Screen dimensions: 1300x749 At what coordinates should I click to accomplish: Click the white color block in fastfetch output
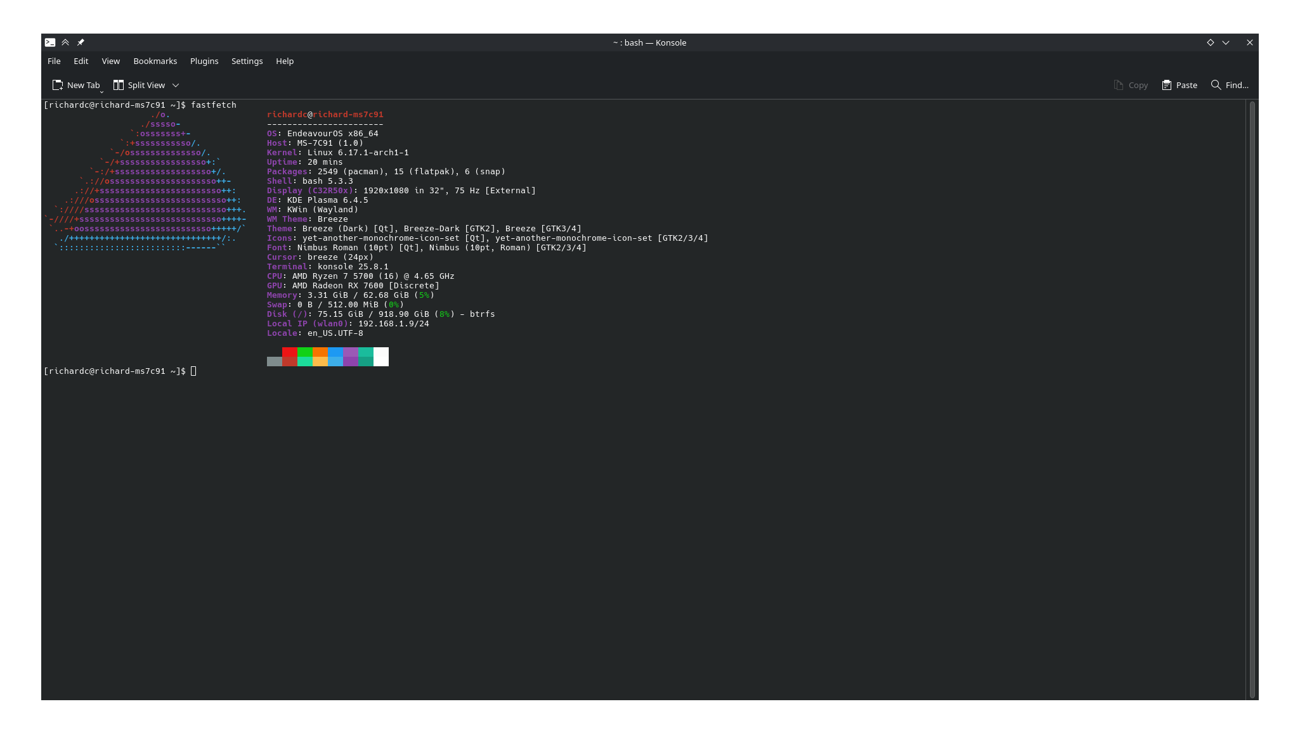[381, 357]
